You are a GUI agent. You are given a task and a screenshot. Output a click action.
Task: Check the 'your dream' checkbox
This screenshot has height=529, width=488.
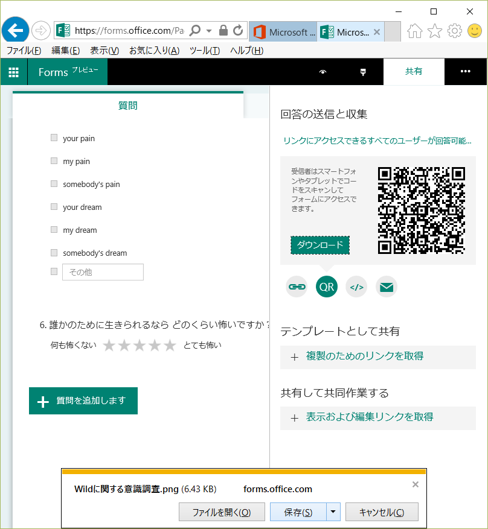click(x=54, y=206)
